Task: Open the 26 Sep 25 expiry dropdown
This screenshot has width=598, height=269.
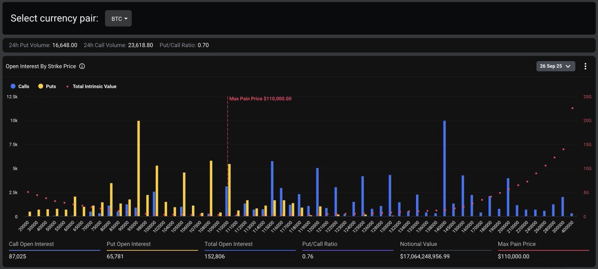Action: pyautogui.click(x=556, y=66)
